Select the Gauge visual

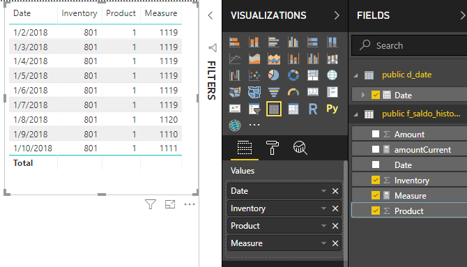[x=293, y=92]
